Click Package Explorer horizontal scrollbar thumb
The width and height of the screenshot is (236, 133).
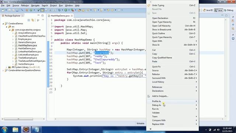click(x=18, y=119)
